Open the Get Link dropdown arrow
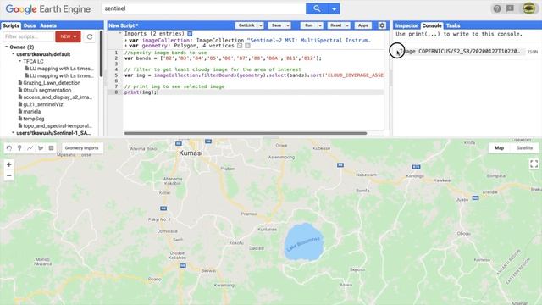 [x=261, y=25]
